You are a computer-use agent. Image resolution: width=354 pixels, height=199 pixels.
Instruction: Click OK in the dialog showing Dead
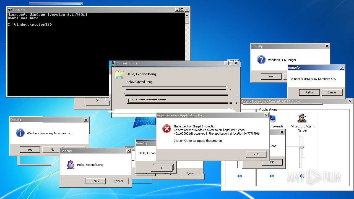tap(272, 162)
